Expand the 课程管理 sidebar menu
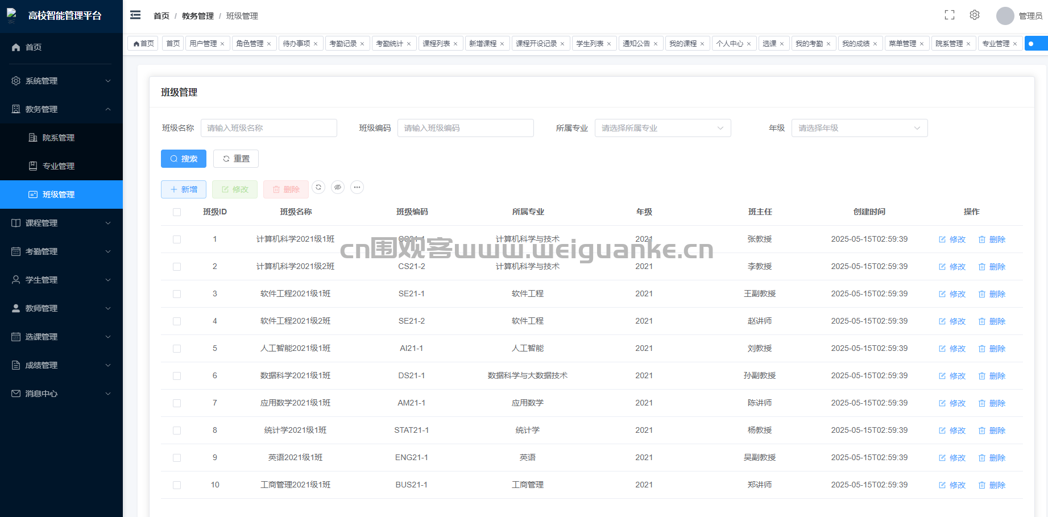 point(61,223)
